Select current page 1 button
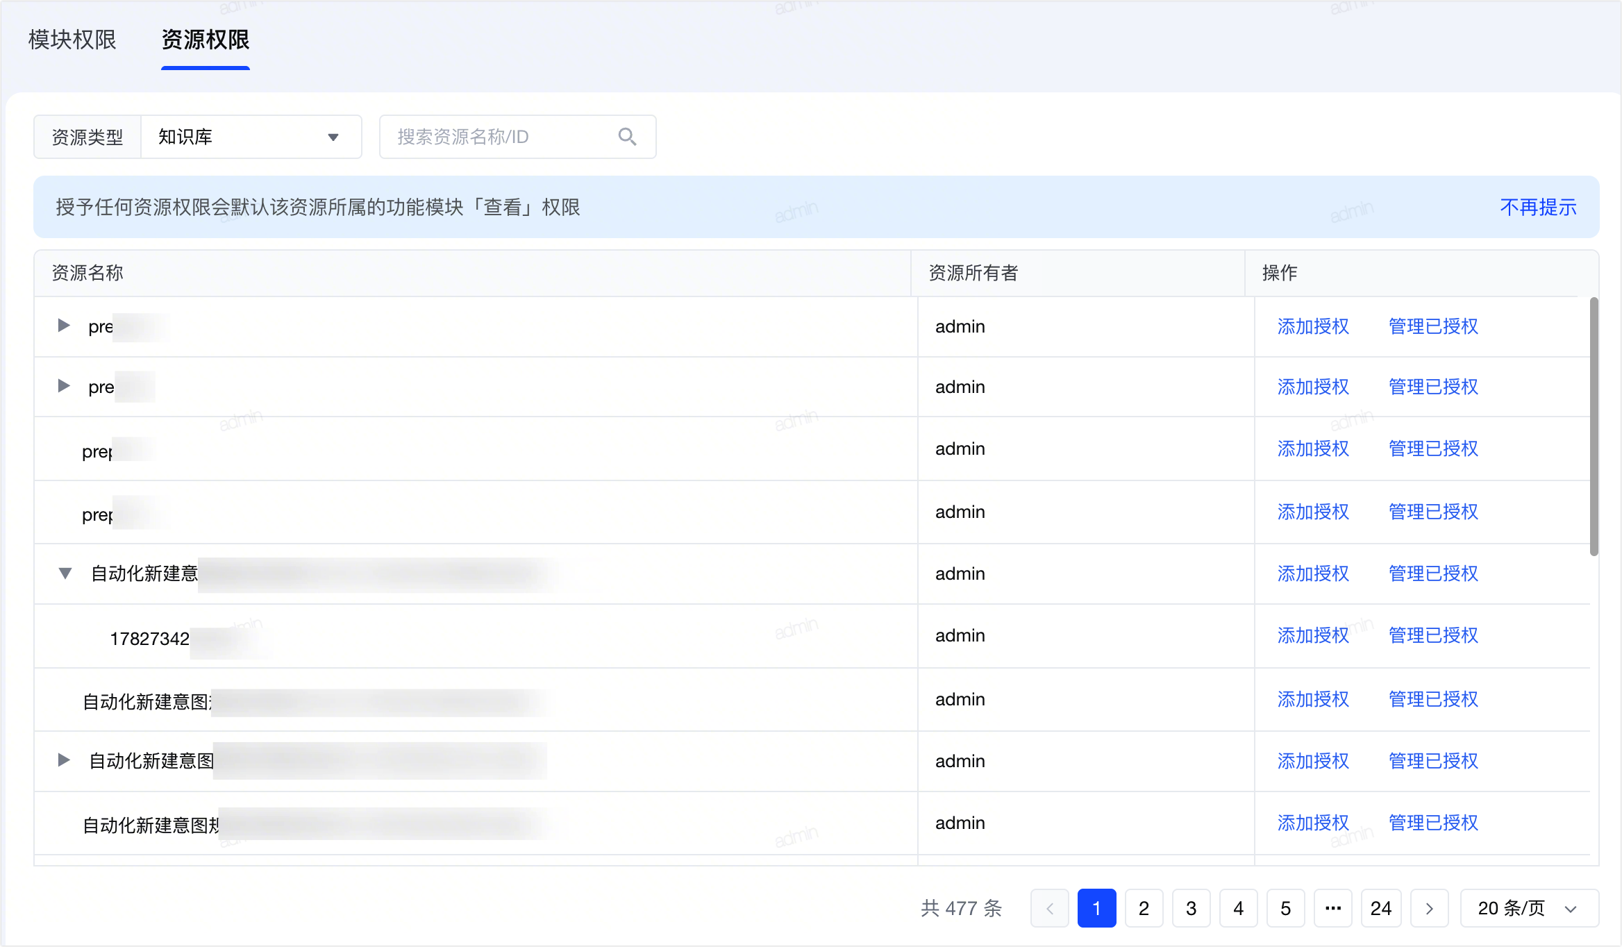 1096,908
